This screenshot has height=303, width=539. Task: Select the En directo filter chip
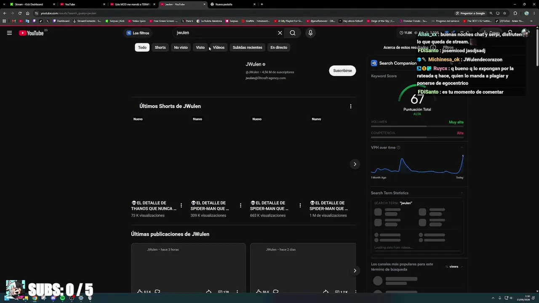click(279, 48)
